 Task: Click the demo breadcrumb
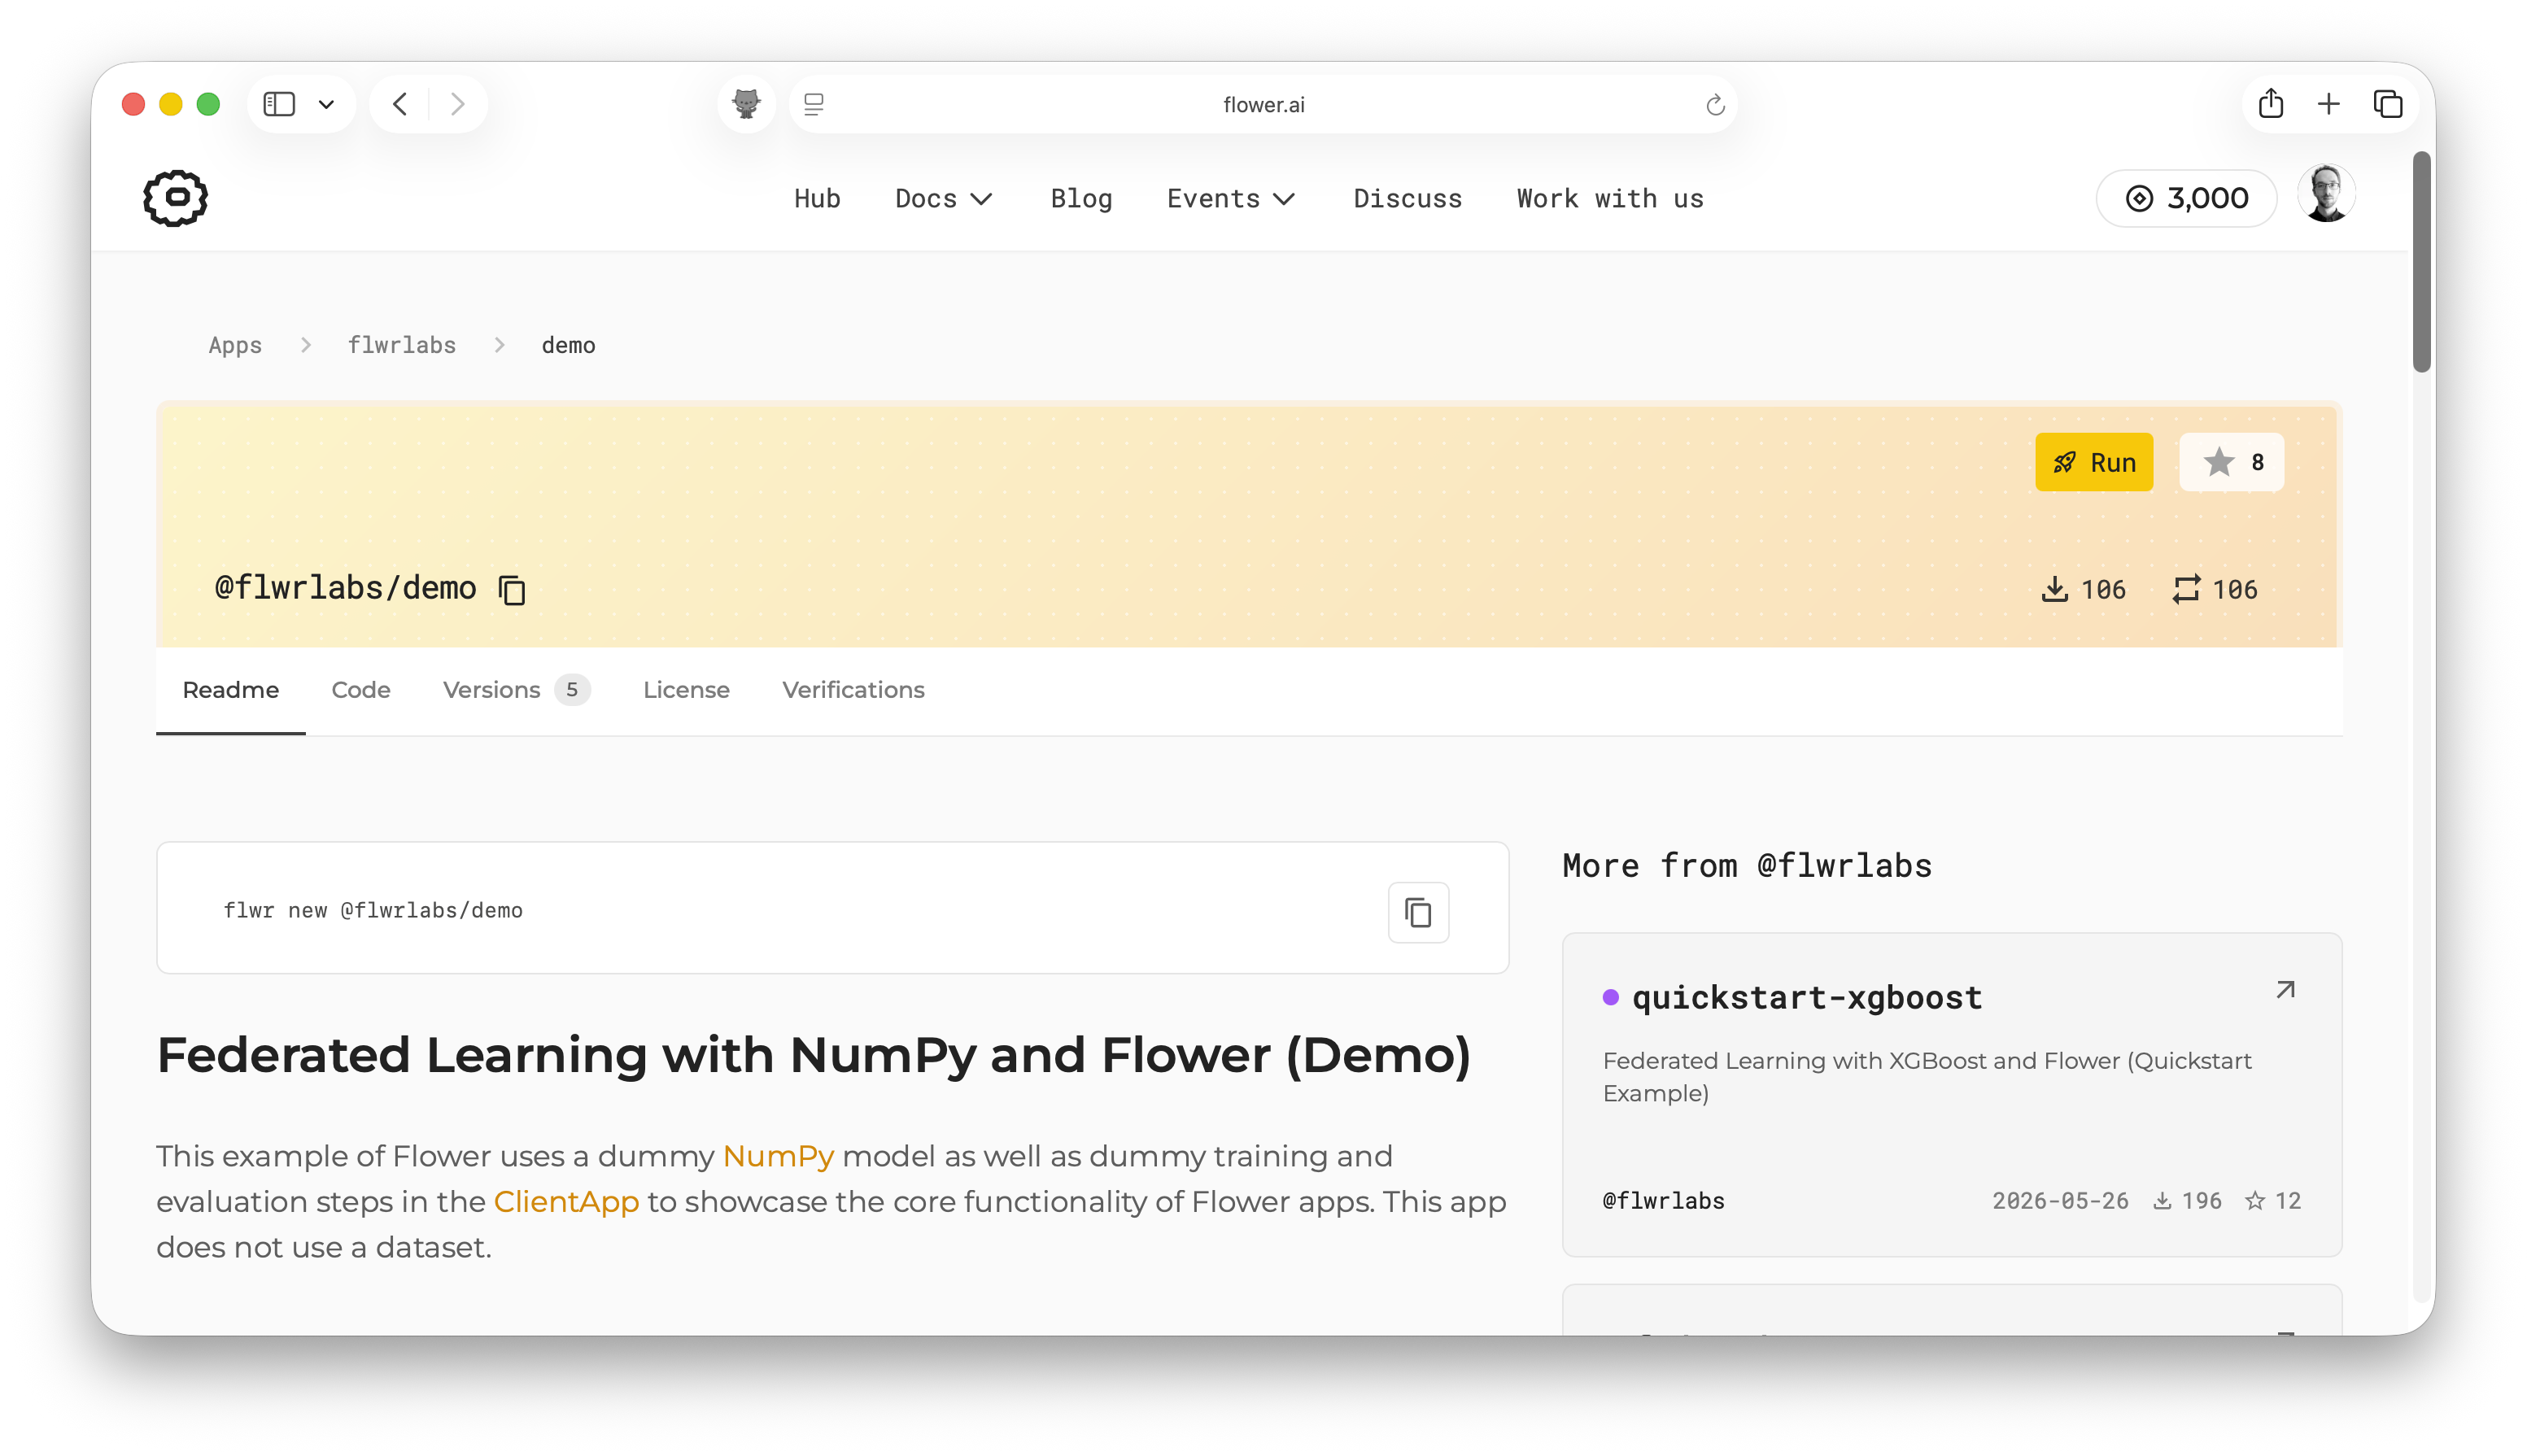tap(568, 345)
